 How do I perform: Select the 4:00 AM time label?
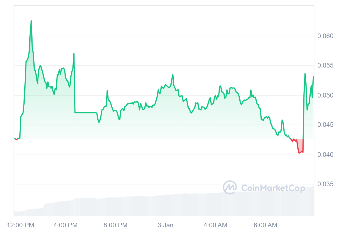(215, 225)
